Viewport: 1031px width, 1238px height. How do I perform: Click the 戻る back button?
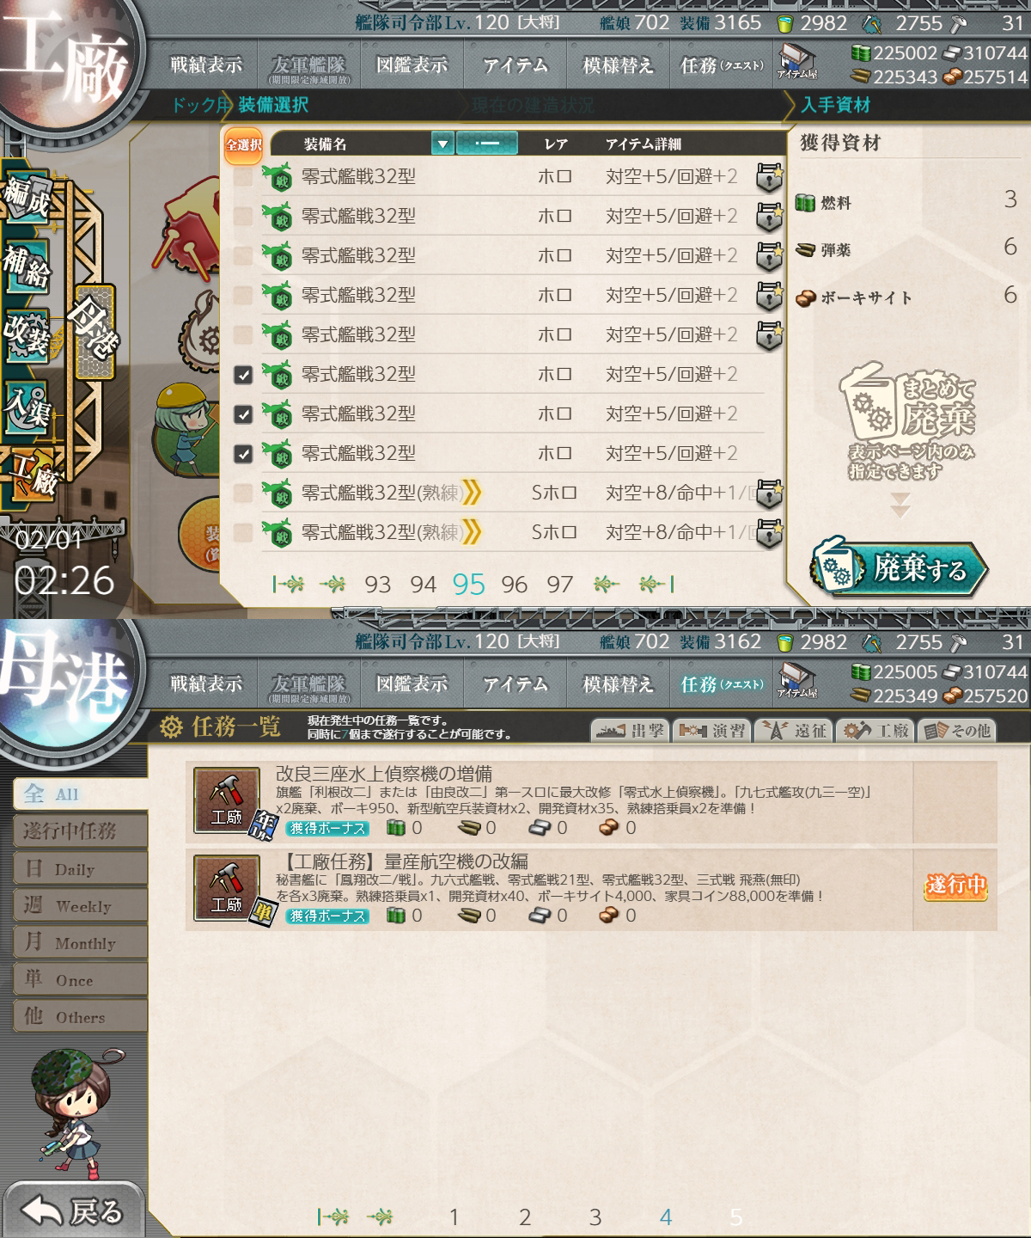point(73,1210)
